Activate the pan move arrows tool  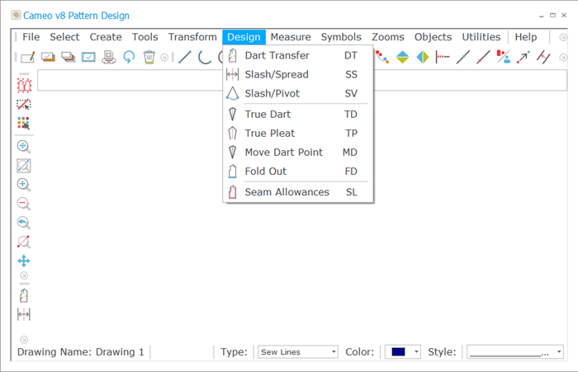pyautogui.click(x=24, y=261)
